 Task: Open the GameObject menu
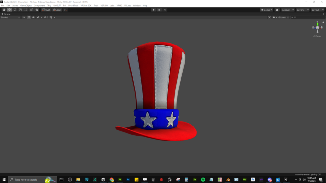26,6
